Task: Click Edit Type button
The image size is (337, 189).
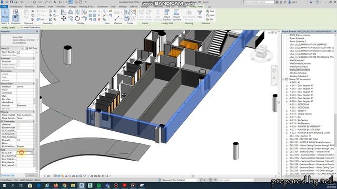Action: 31,48
